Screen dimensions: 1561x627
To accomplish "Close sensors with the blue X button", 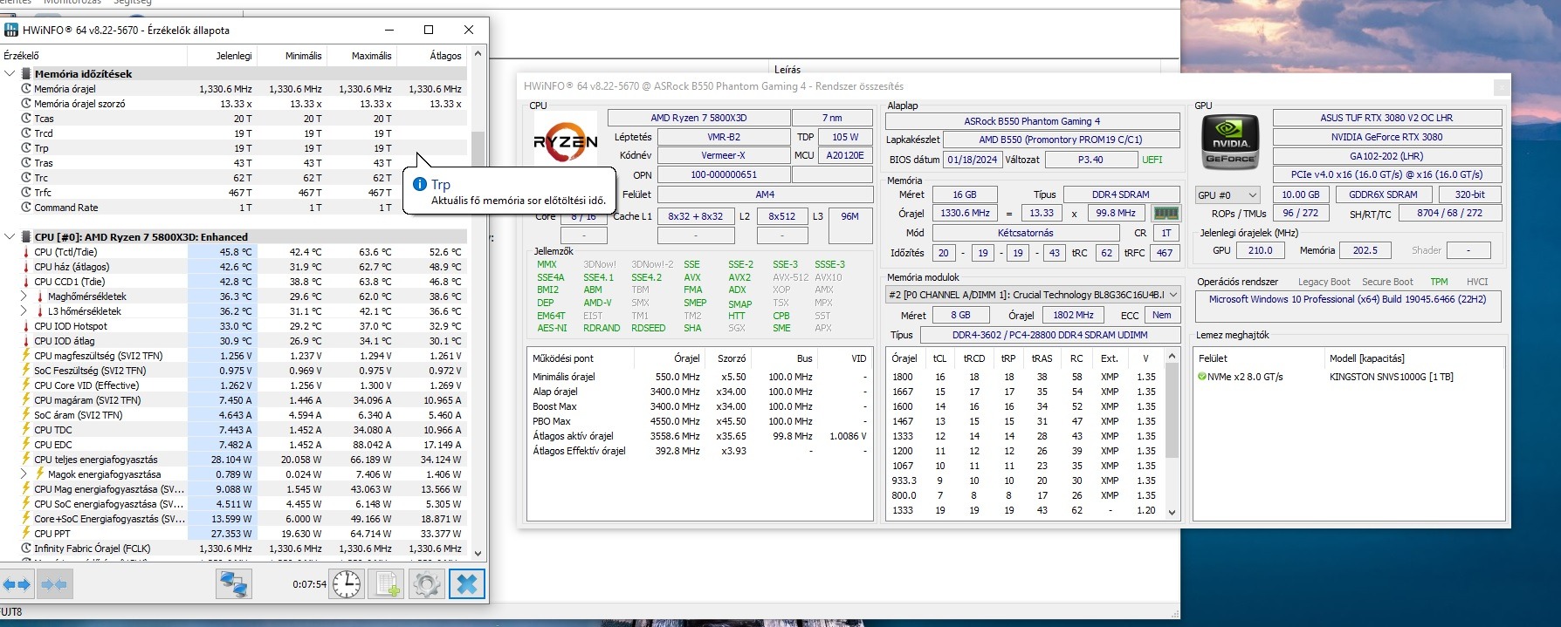I will tap(467, 584).
